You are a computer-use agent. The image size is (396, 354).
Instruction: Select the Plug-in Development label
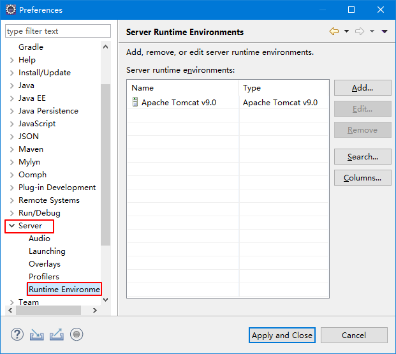pyautogui.click(x=57, y=188)
